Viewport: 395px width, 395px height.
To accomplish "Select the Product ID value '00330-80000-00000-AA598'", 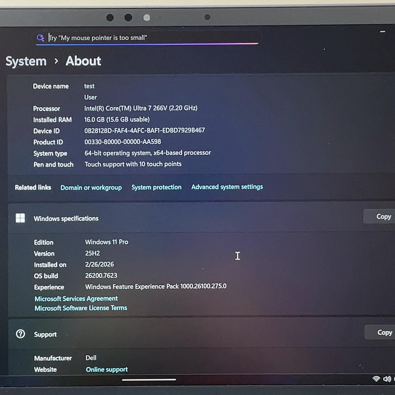I will [x=123, y=142].
